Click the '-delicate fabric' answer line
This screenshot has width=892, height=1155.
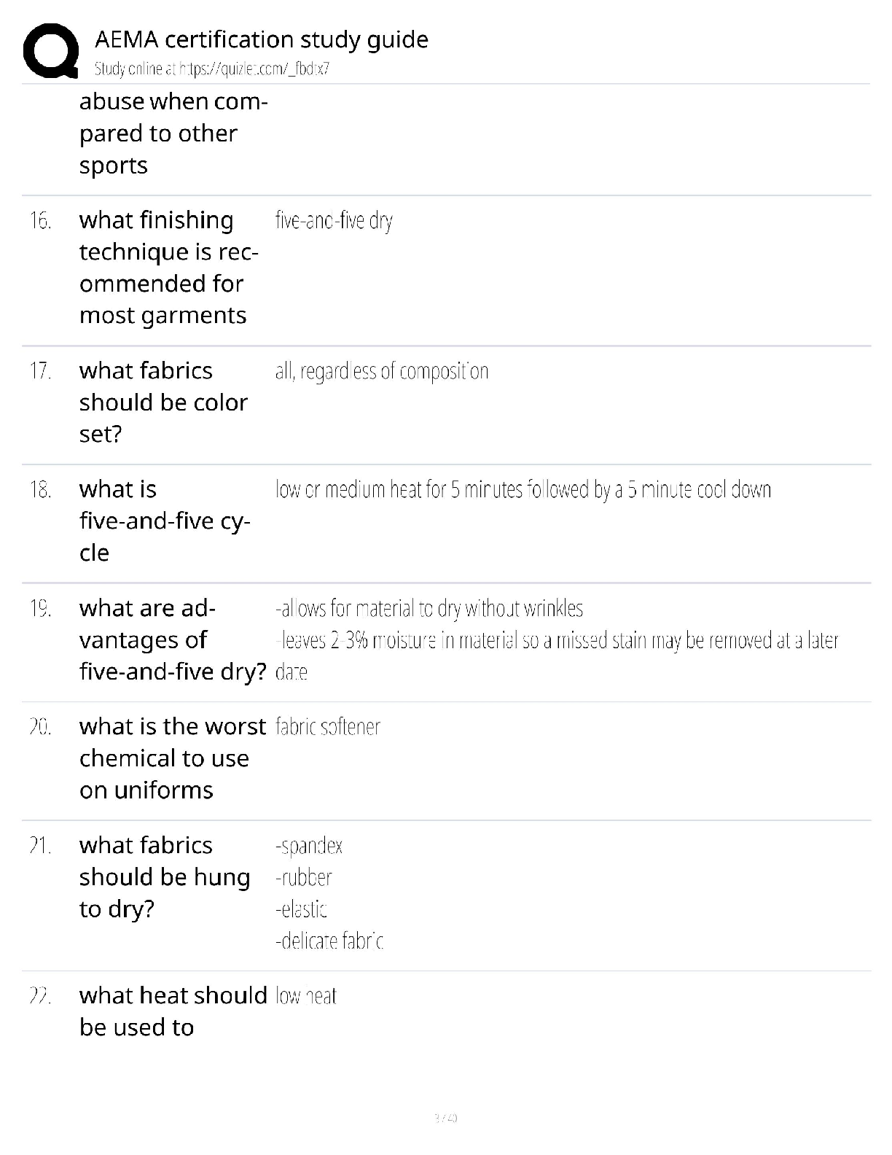[x=329, y=941]
